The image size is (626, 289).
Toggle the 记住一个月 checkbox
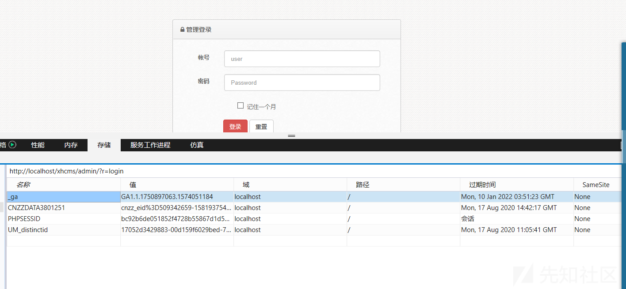[x=240, y=105]
